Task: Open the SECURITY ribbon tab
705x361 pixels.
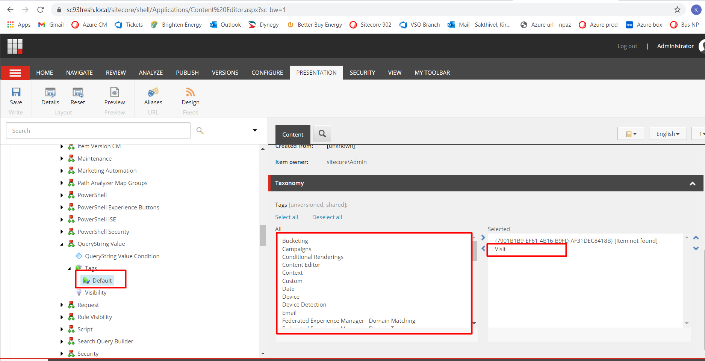Action: (362, 73)
